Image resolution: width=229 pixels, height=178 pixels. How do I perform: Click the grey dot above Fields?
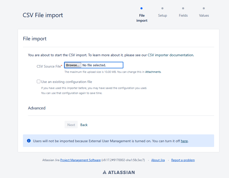(x=183, y=8)
